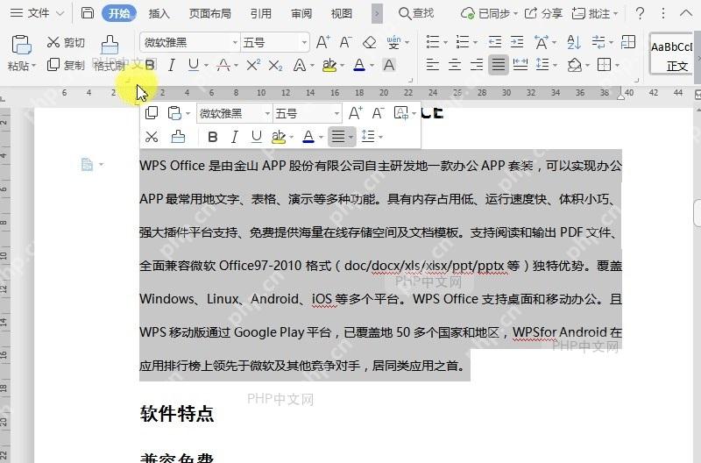Switch to the 插入 tab
Image resolution: width=701 pixels, height=463 pixels.
click(159, 13)
